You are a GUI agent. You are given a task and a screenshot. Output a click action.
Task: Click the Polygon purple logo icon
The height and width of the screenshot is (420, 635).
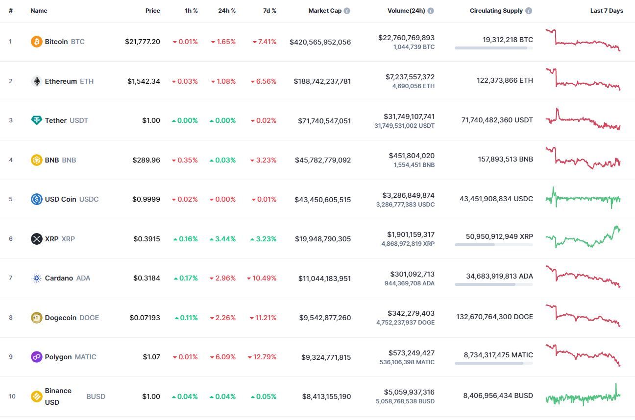pyautogui.click(x=37, y=357)
